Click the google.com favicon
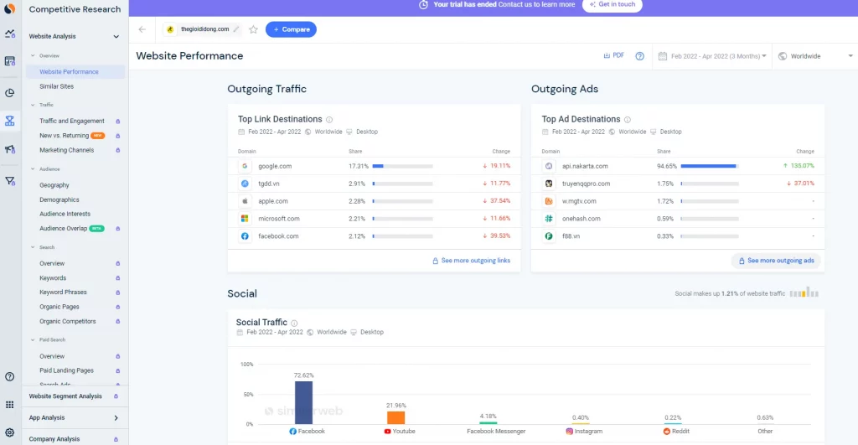This screenshot has width=858, height=445. (245, 166)
